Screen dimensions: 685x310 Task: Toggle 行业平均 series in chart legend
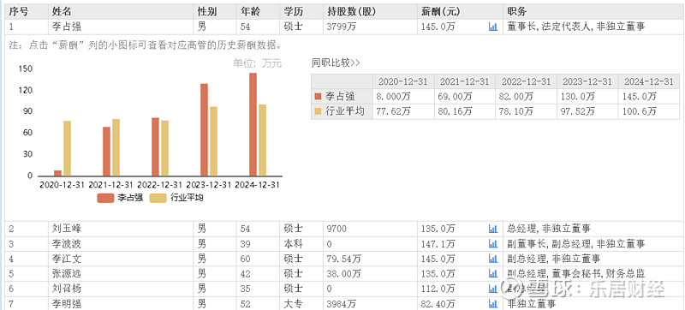point(176,198)
